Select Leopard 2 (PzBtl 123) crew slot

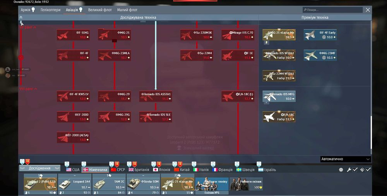(x=41, y=184)
